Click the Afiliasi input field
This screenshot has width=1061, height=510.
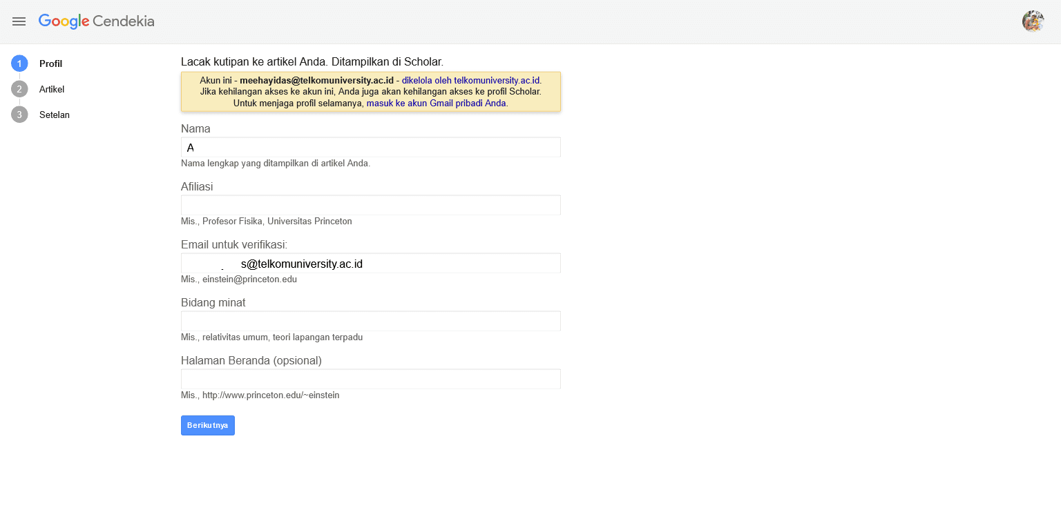pos(371,205)
